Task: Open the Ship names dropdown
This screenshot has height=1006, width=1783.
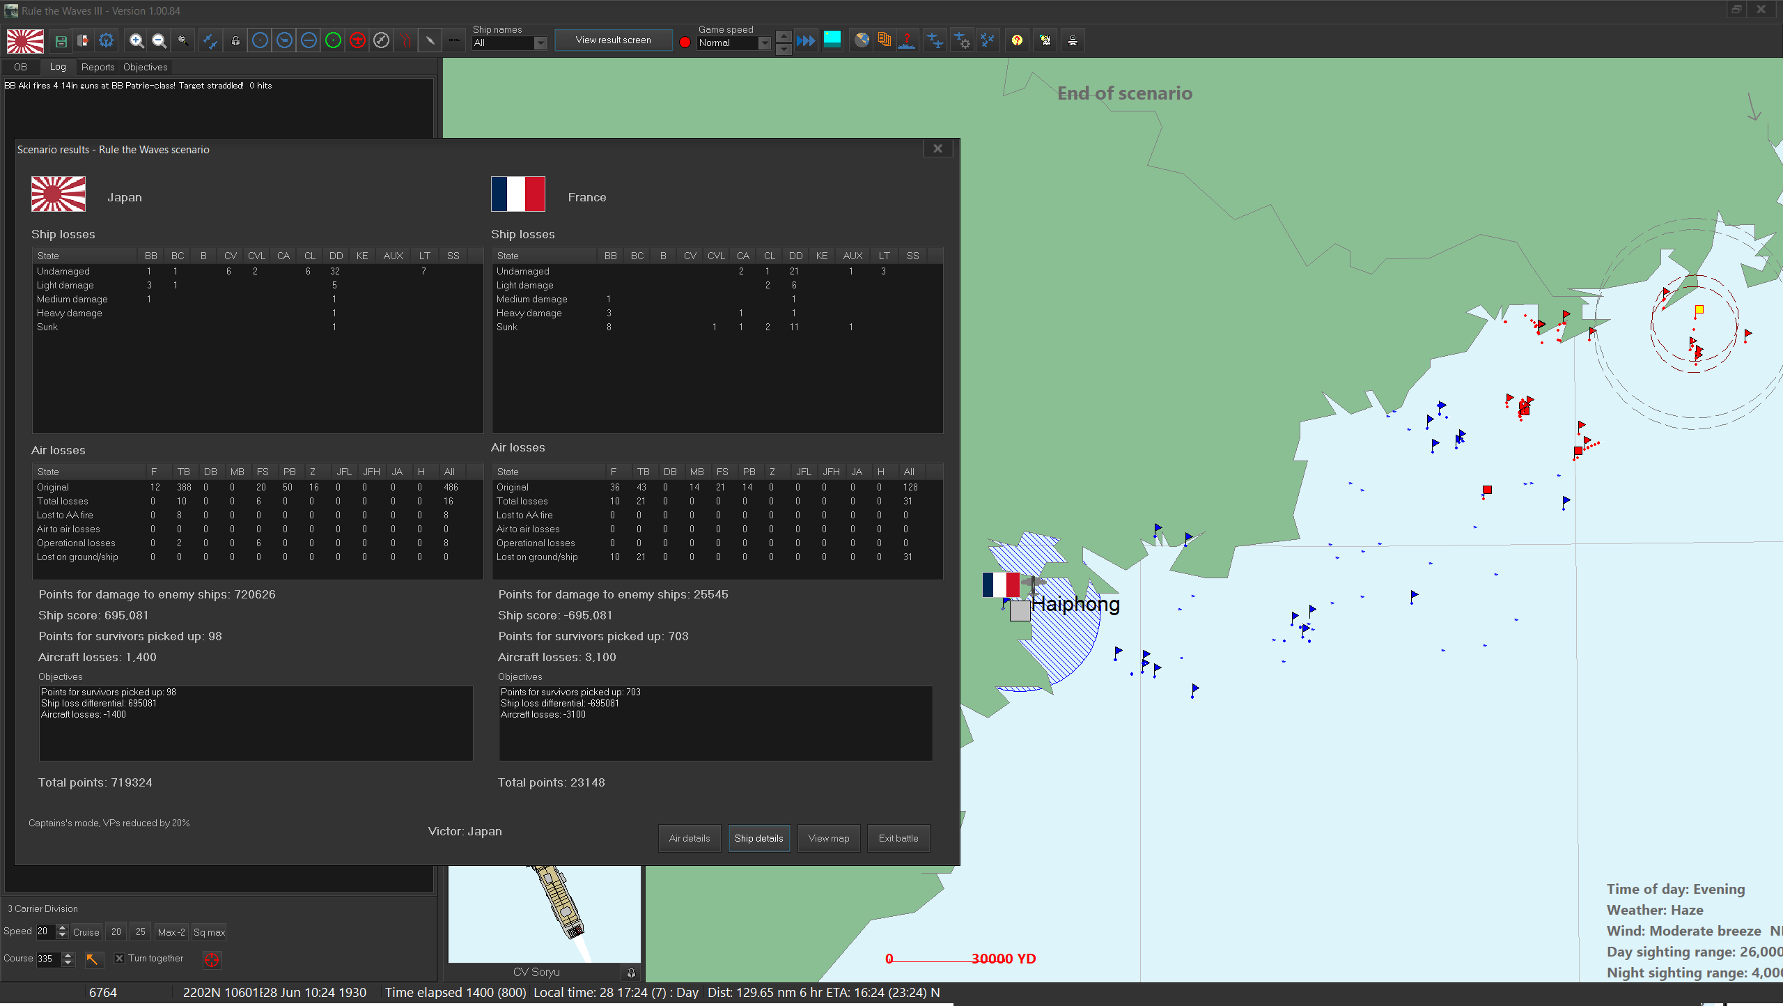Action: (540, 43)
